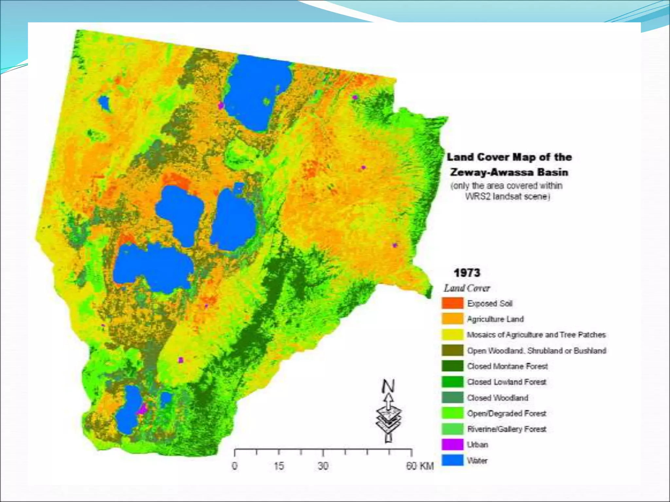Click the Agriculture Land orange legend swatch
Screen dimensions: 670x502
point(452,319)
